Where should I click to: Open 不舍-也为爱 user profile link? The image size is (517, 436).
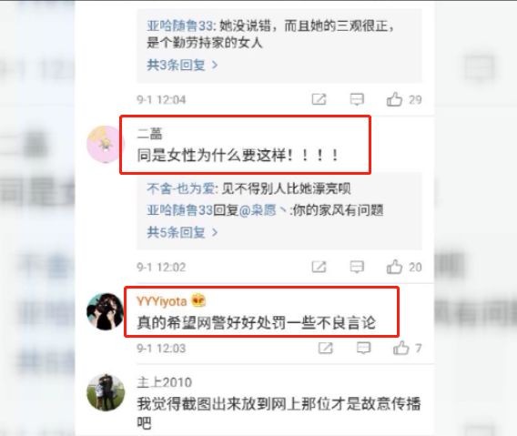tap(181, 188)
